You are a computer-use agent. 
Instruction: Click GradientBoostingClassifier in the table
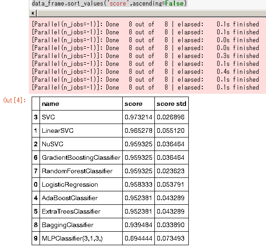click(x=81, y=157)
